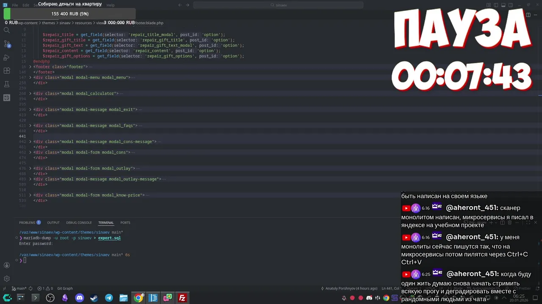The height and width of the screenshot is (304, 542).
Task: Click Anatoly Porshnyov blame info in status bar
Action: point(349,288)
